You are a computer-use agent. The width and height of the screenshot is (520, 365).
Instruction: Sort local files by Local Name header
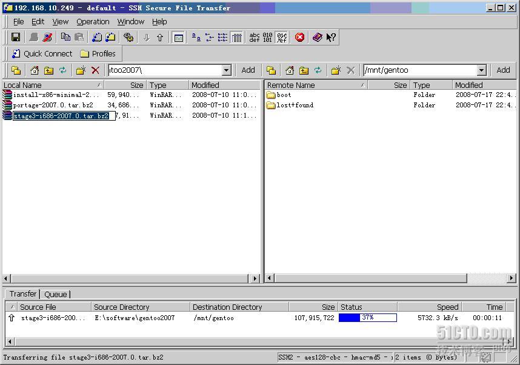pyautogui.click(x=53, y=85)
